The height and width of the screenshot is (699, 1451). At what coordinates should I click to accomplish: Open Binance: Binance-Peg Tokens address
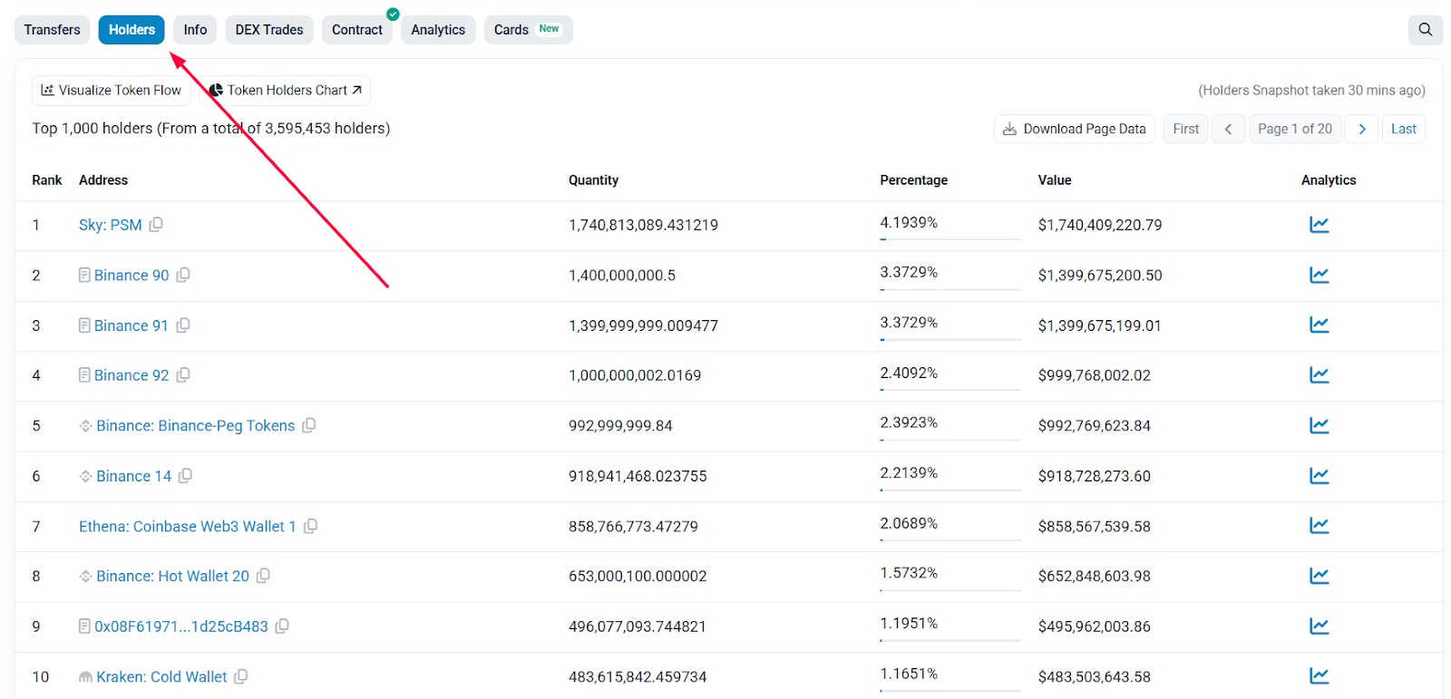[196, 425]
